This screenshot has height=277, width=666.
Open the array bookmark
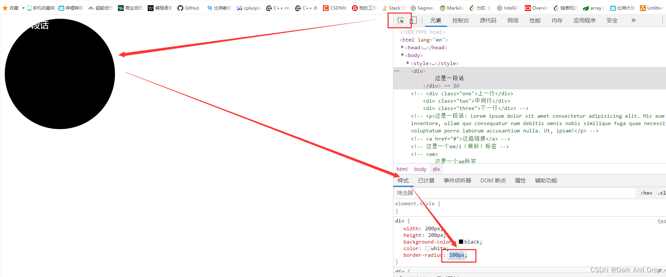pyautogui.click(x=593, y=8)
